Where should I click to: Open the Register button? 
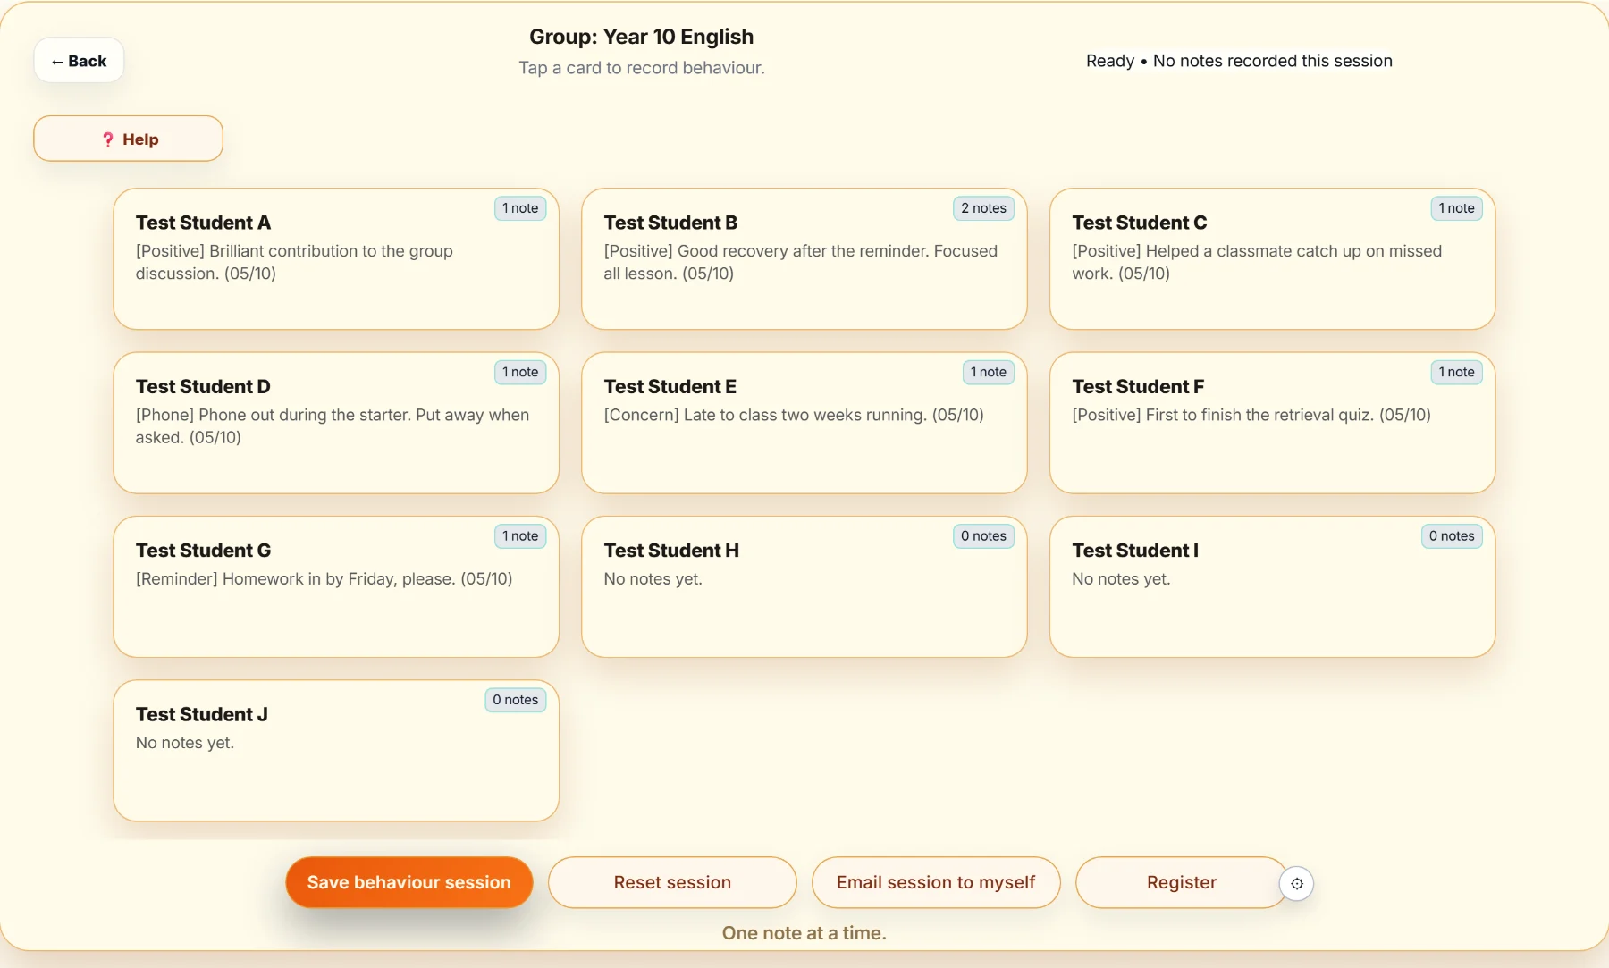click(1181, 882)
